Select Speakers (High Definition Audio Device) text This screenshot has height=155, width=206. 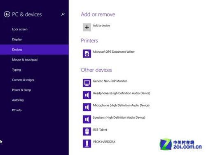(119, 117)
